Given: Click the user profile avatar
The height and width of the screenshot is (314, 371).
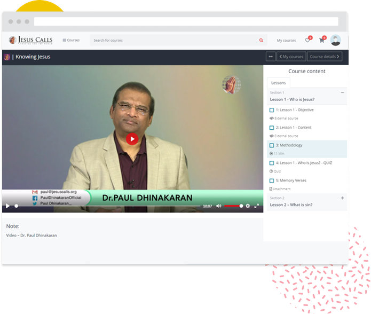Looking at the screenshot, I should point(336,40).
